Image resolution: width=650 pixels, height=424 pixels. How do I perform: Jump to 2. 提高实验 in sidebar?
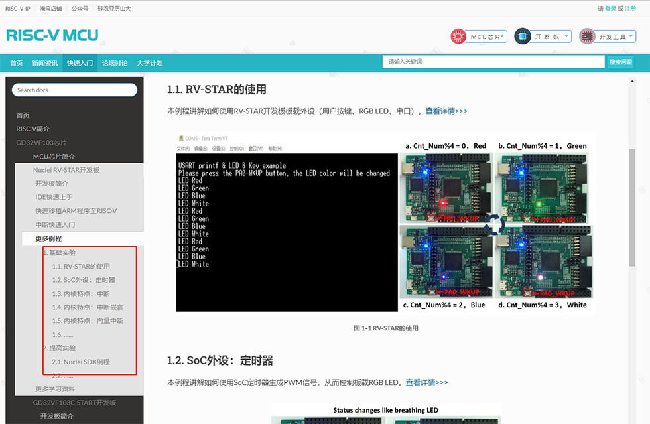click(x=59, y=348)
